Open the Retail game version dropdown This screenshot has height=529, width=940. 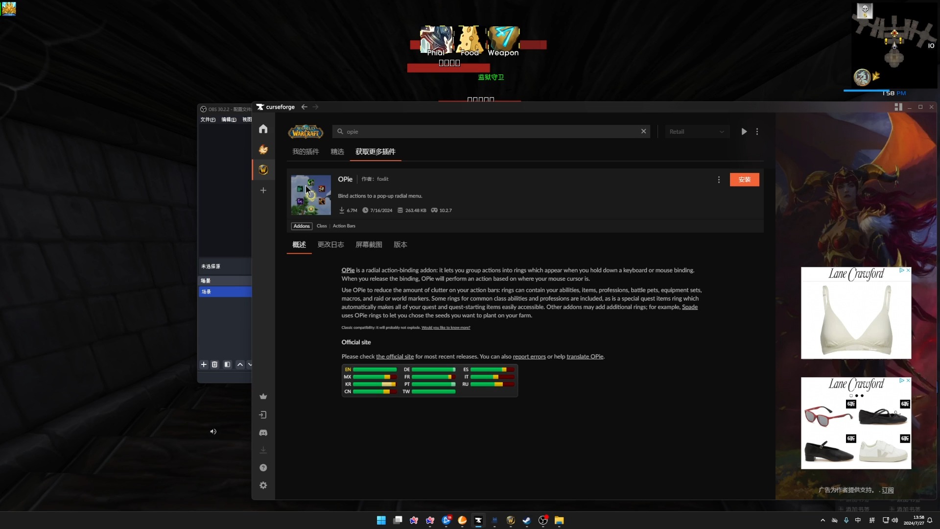click(697, 131)
